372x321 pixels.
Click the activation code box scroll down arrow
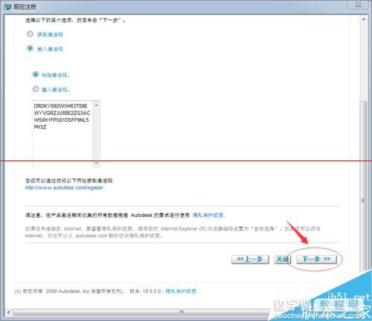(x=96, y=163)
